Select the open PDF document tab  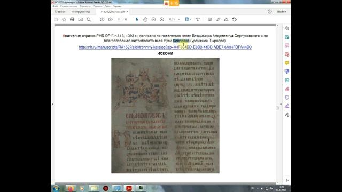point(113,12)
